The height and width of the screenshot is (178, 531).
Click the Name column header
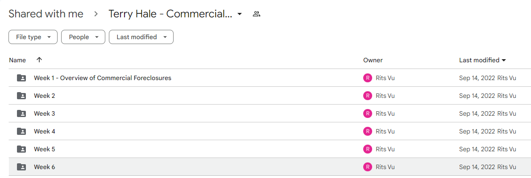point(17,60)
